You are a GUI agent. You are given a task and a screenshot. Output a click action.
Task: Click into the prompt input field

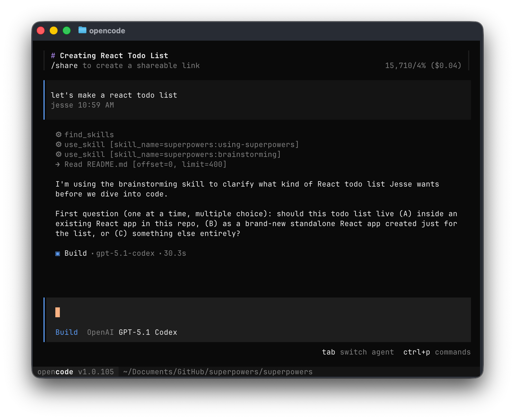point(254,312)
